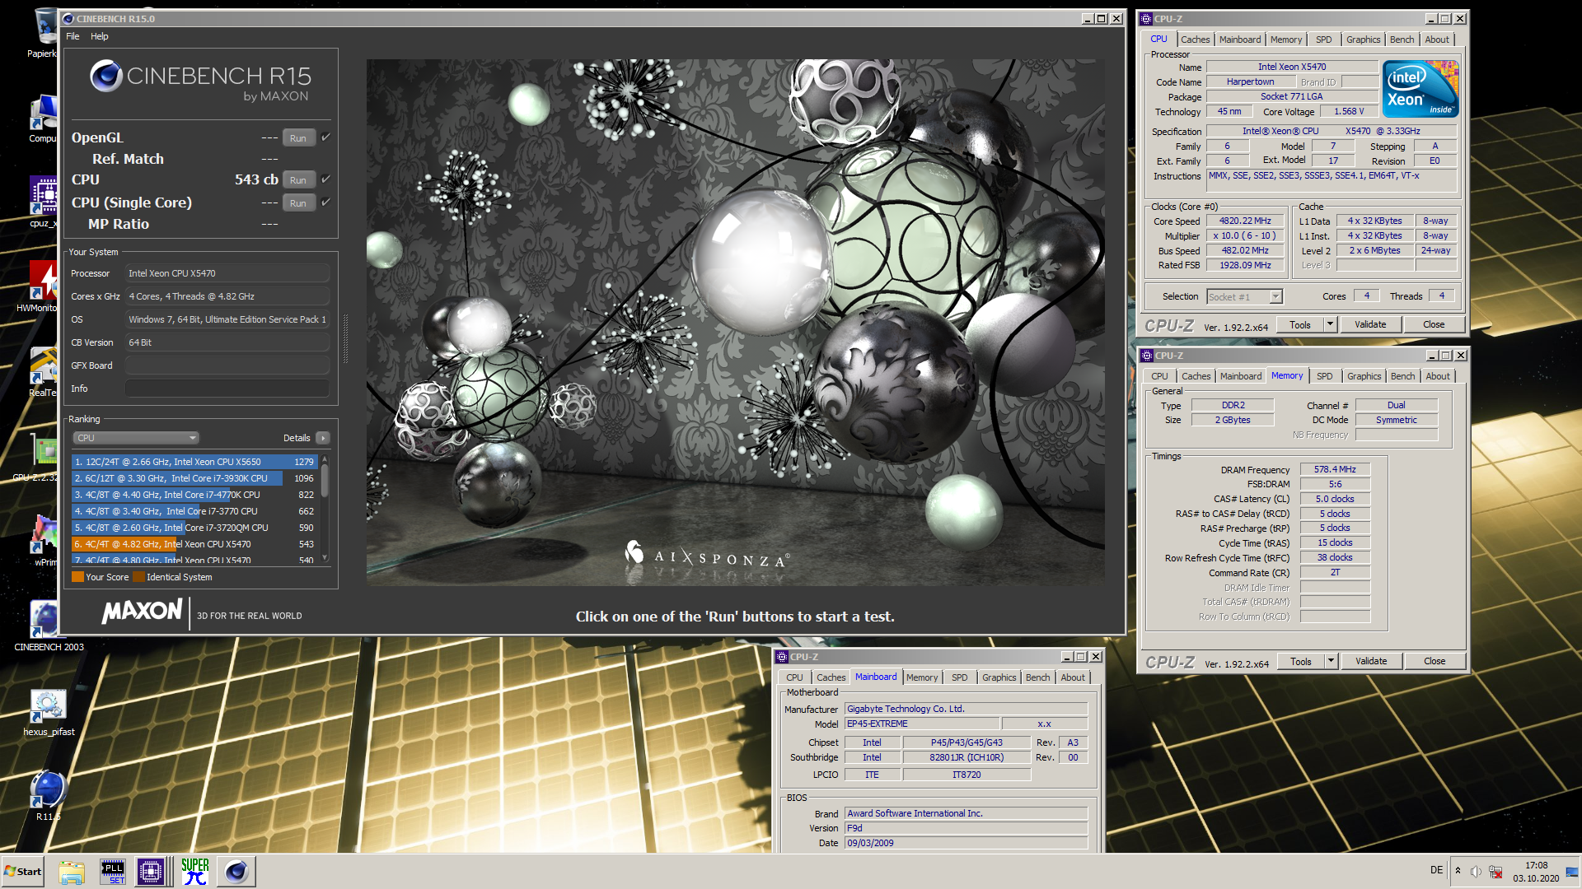This screenshot has height=889, width=1582.
Task: Open the hexus_pifast desktop icon
Action: click(x=49, y=712)
